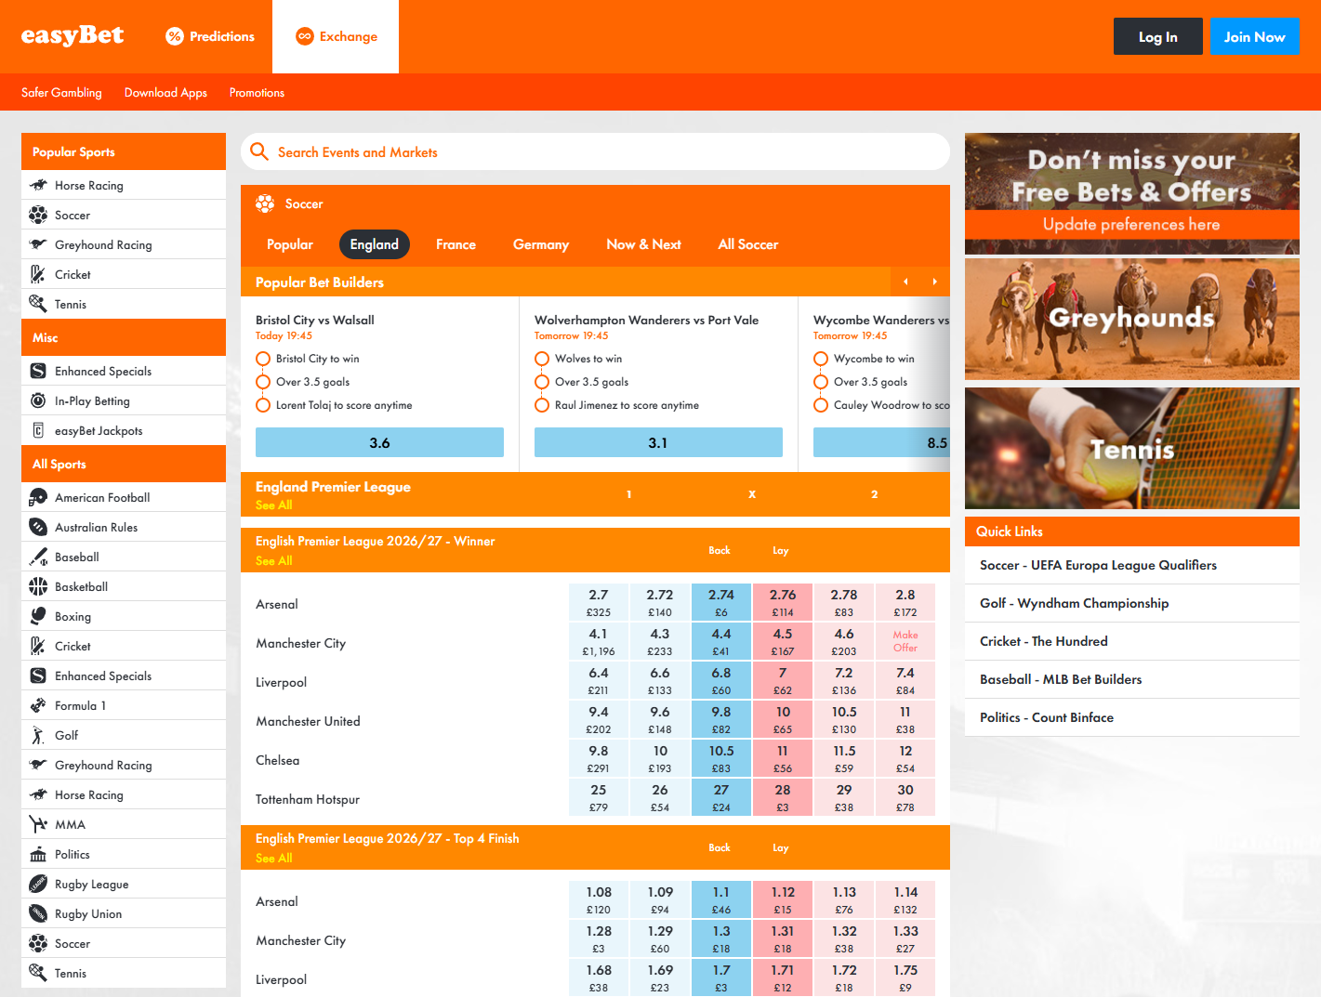Click the Search Events and Markets field
Screen dimensions: 1321x997
pyautogui.click(x=595, y=151)
